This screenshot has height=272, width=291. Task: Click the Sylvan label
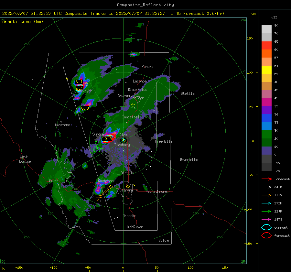[124, 95]
